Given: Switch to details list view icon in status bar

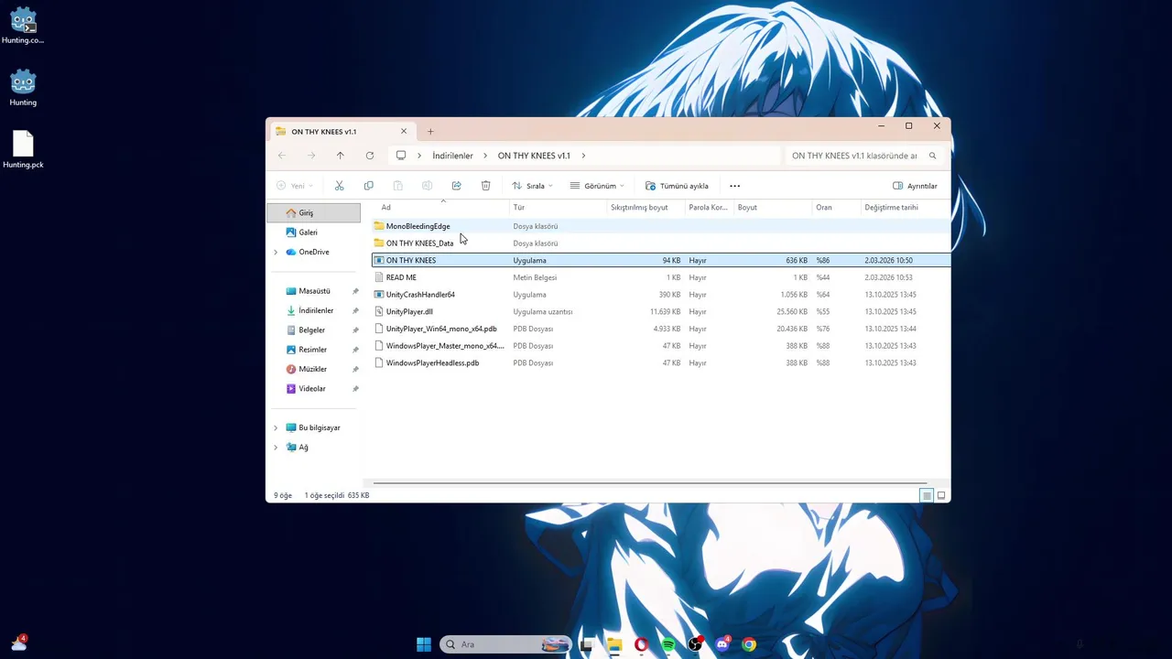Looking at the screenshot, I should [x=927, y=495].
